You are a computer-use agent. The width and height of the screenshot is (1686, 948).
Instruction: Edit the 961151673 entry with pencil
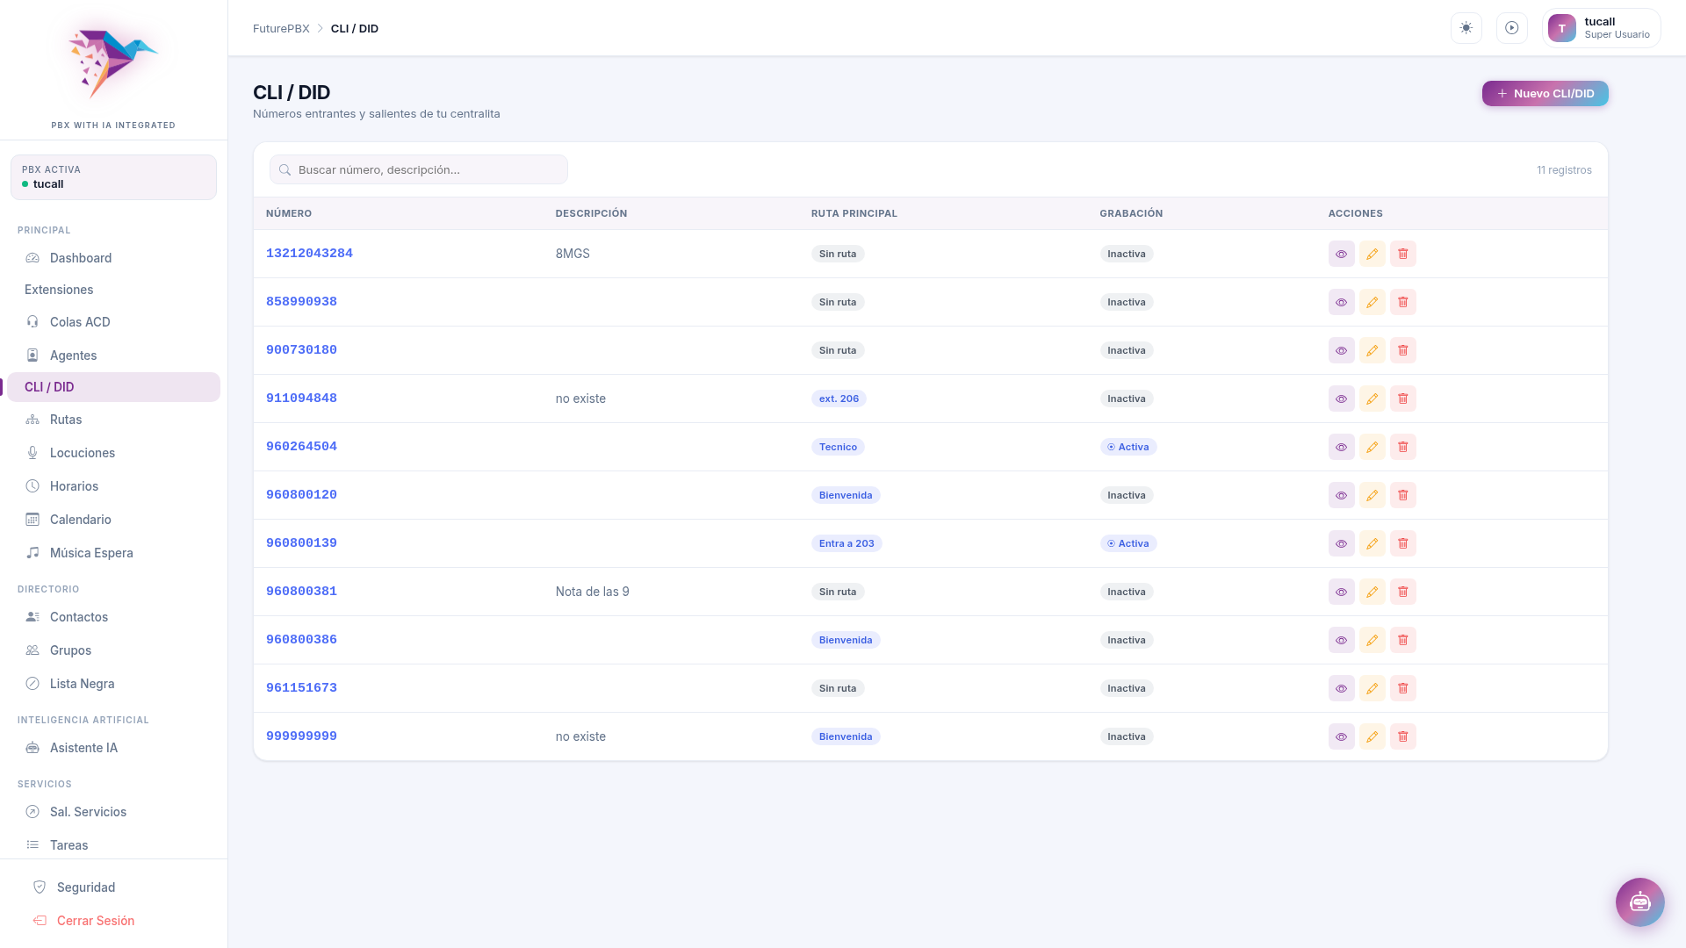tap(1372, 688)
